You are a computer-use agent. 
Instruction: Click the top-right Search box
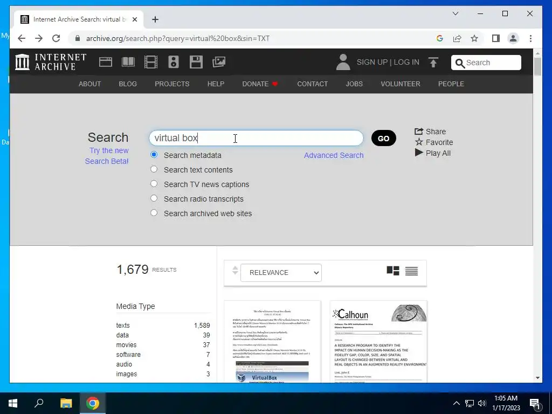point(486,63)
